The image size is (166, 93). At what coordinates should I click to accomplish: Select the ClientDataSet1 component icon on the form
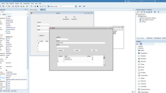(66, 17)
